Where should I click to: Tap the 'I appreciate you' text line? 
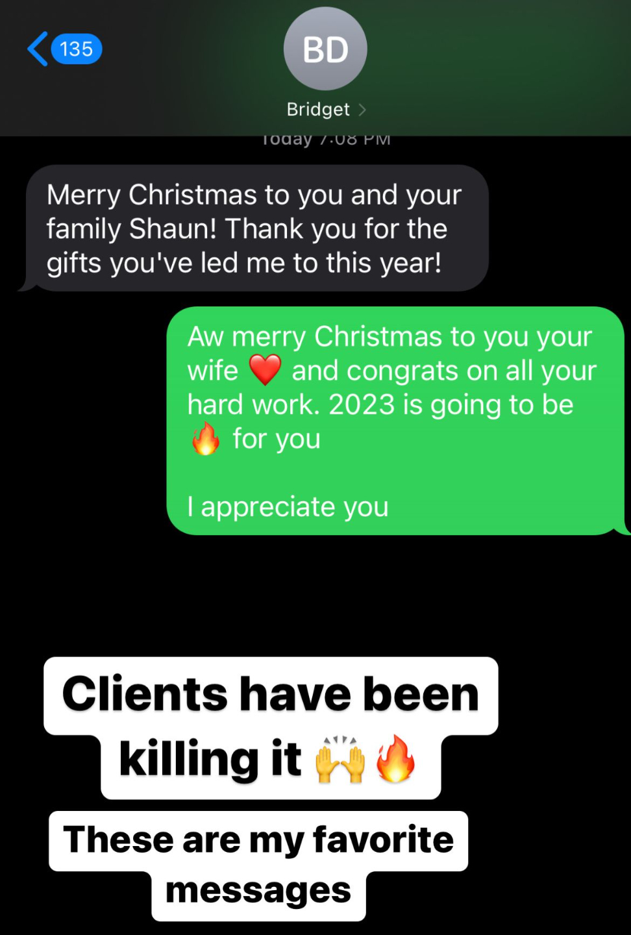(x=288, y=507)
